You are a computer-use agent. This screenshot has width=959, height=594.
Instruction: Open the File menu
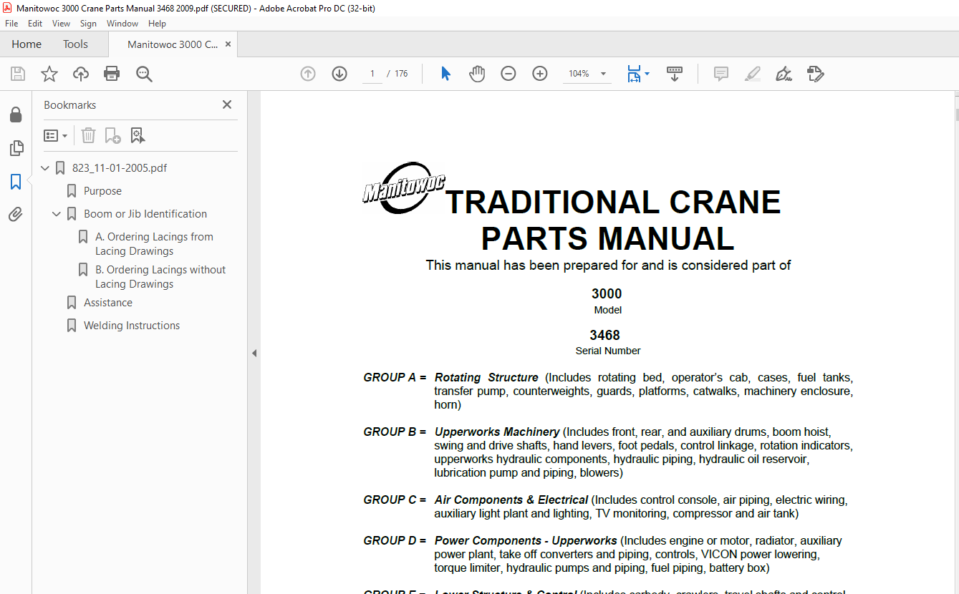click(x=11, y=24)
